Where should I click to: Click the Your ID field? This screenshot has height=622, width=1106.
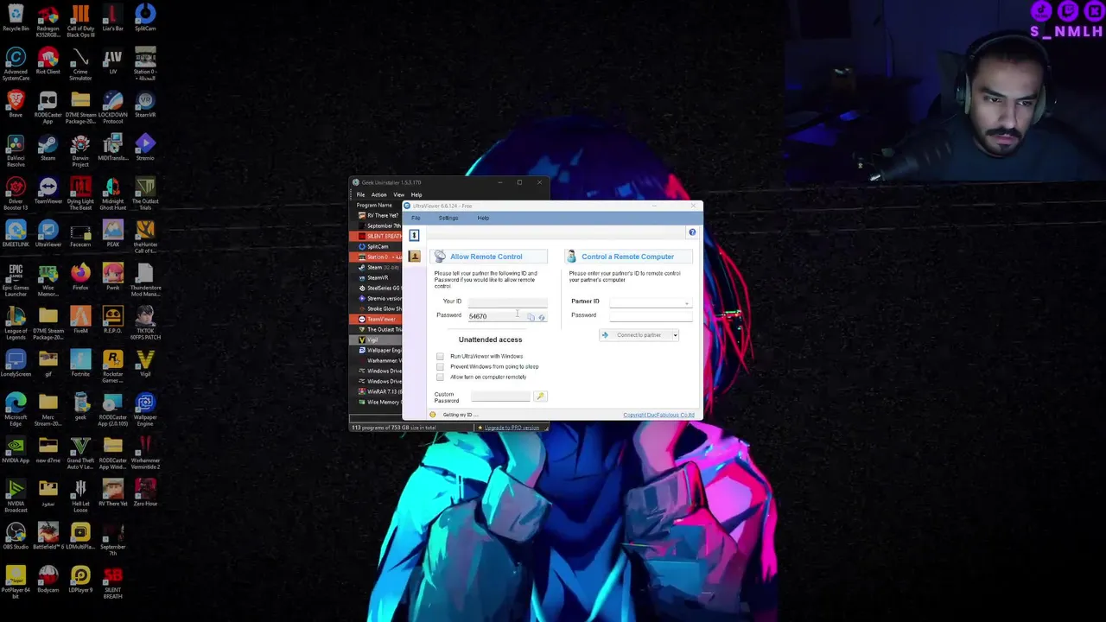pos(507,301)
